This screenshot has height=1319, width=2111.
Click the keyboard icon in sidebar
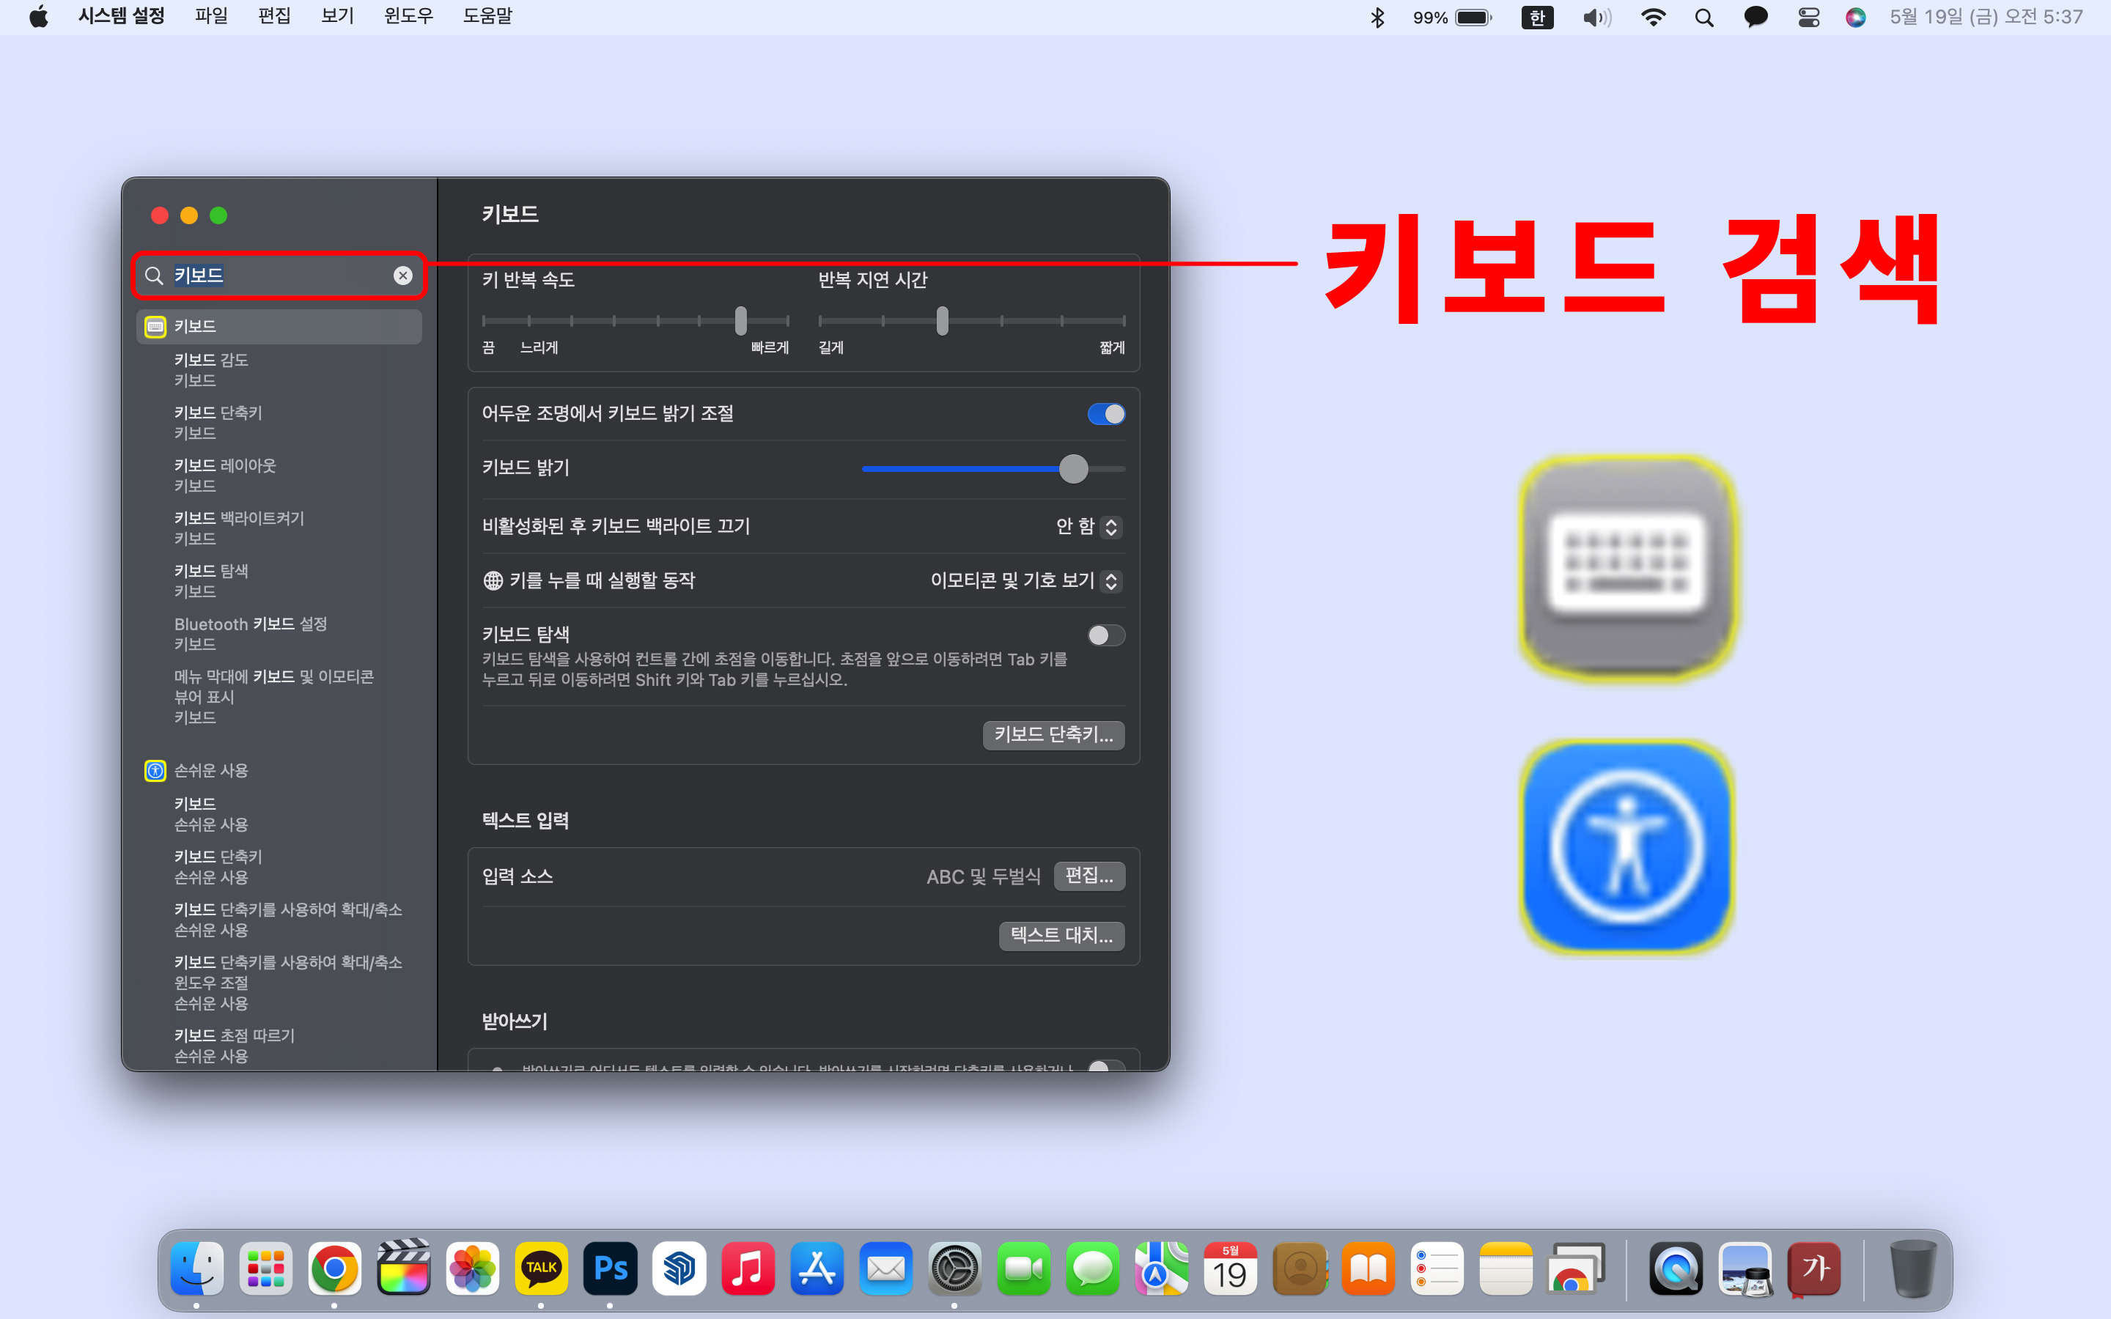[x=155, y=326]
